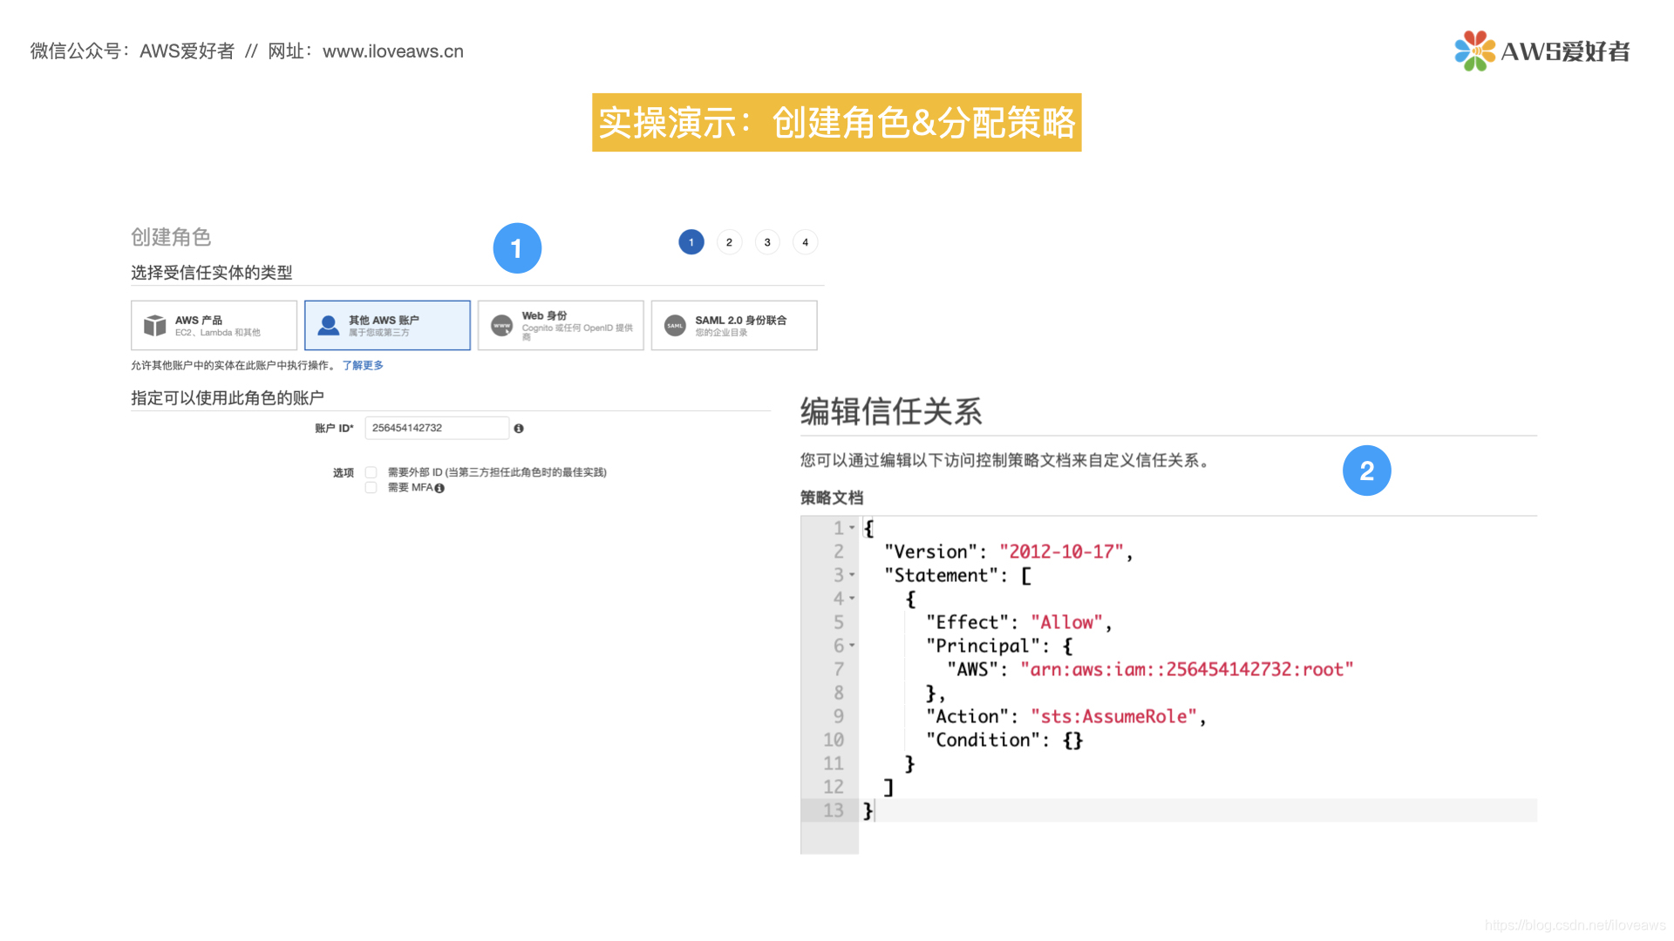Click the arn:aws:iam::256454142732:root value
The height and width of the screenshot is (941, 1674).
coord(1187,669)
